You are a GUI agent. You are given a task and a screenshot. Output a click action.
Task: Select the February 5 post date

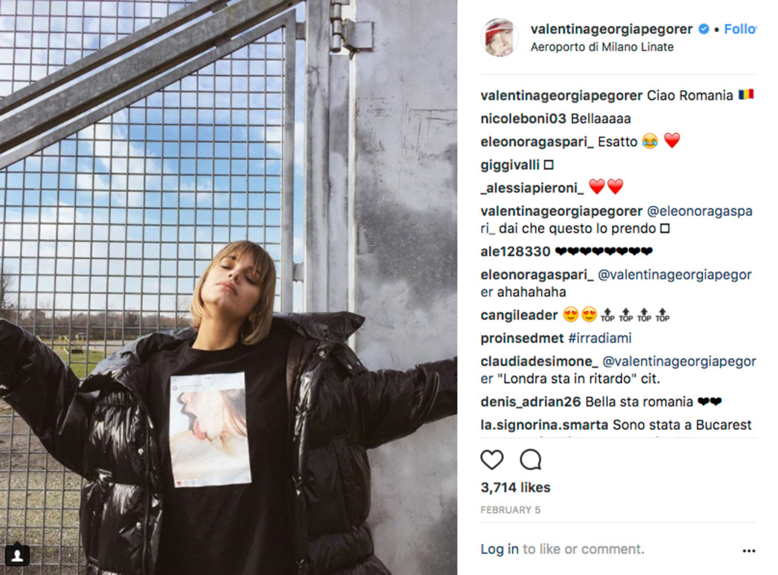(x=510, y=510)
